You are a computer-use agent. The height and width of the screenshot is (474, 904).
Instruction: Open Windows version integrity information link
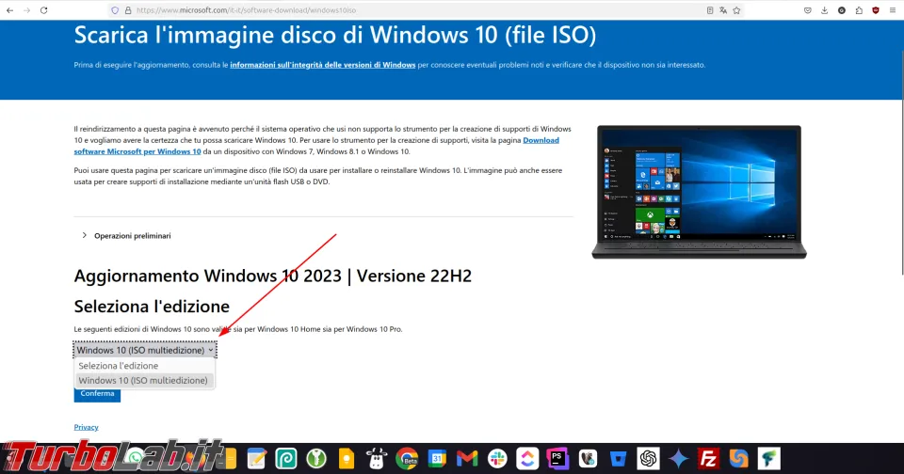pyautogui.click(x=323, y=65)
